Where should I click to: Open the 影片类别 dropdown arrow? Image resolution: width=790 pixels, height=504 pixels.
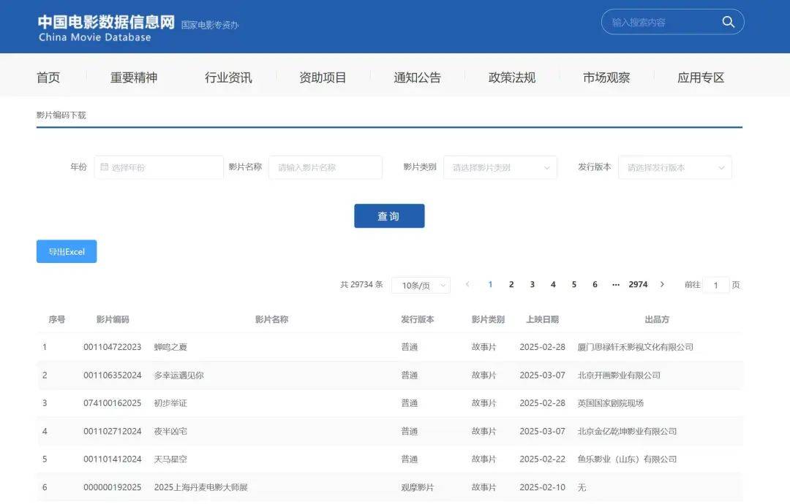(546, 167)
